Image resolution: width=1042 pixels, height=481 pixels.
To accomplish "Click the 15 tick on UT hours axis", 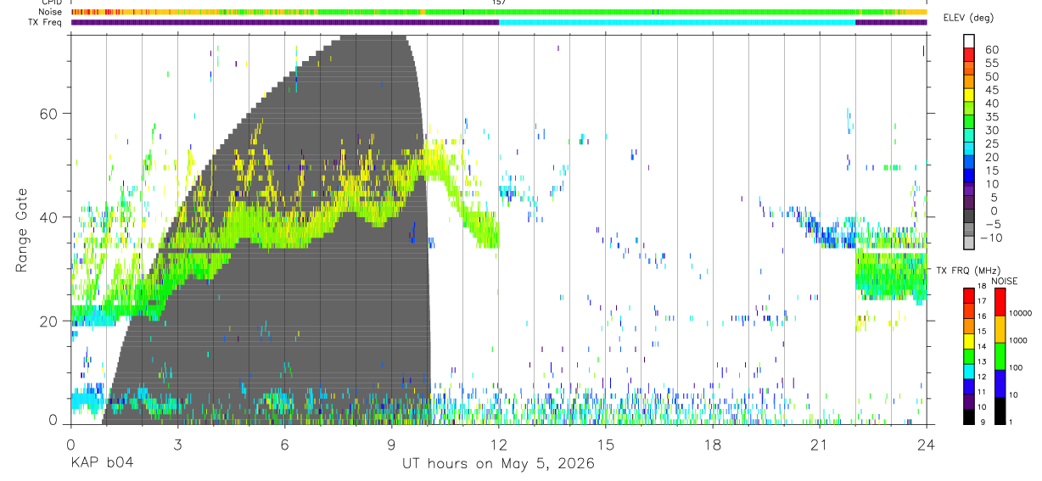I will 605,445.
